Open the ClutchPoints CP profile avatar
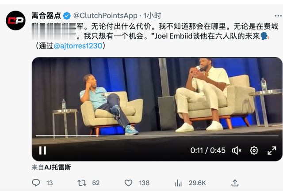283x191 pixels. click(x=16, y=20)
